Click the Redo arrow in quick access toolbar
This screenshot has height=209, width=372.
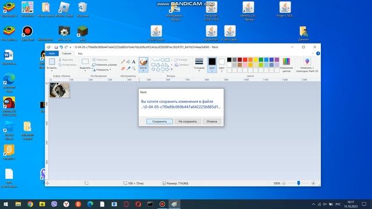click(66, 47)
